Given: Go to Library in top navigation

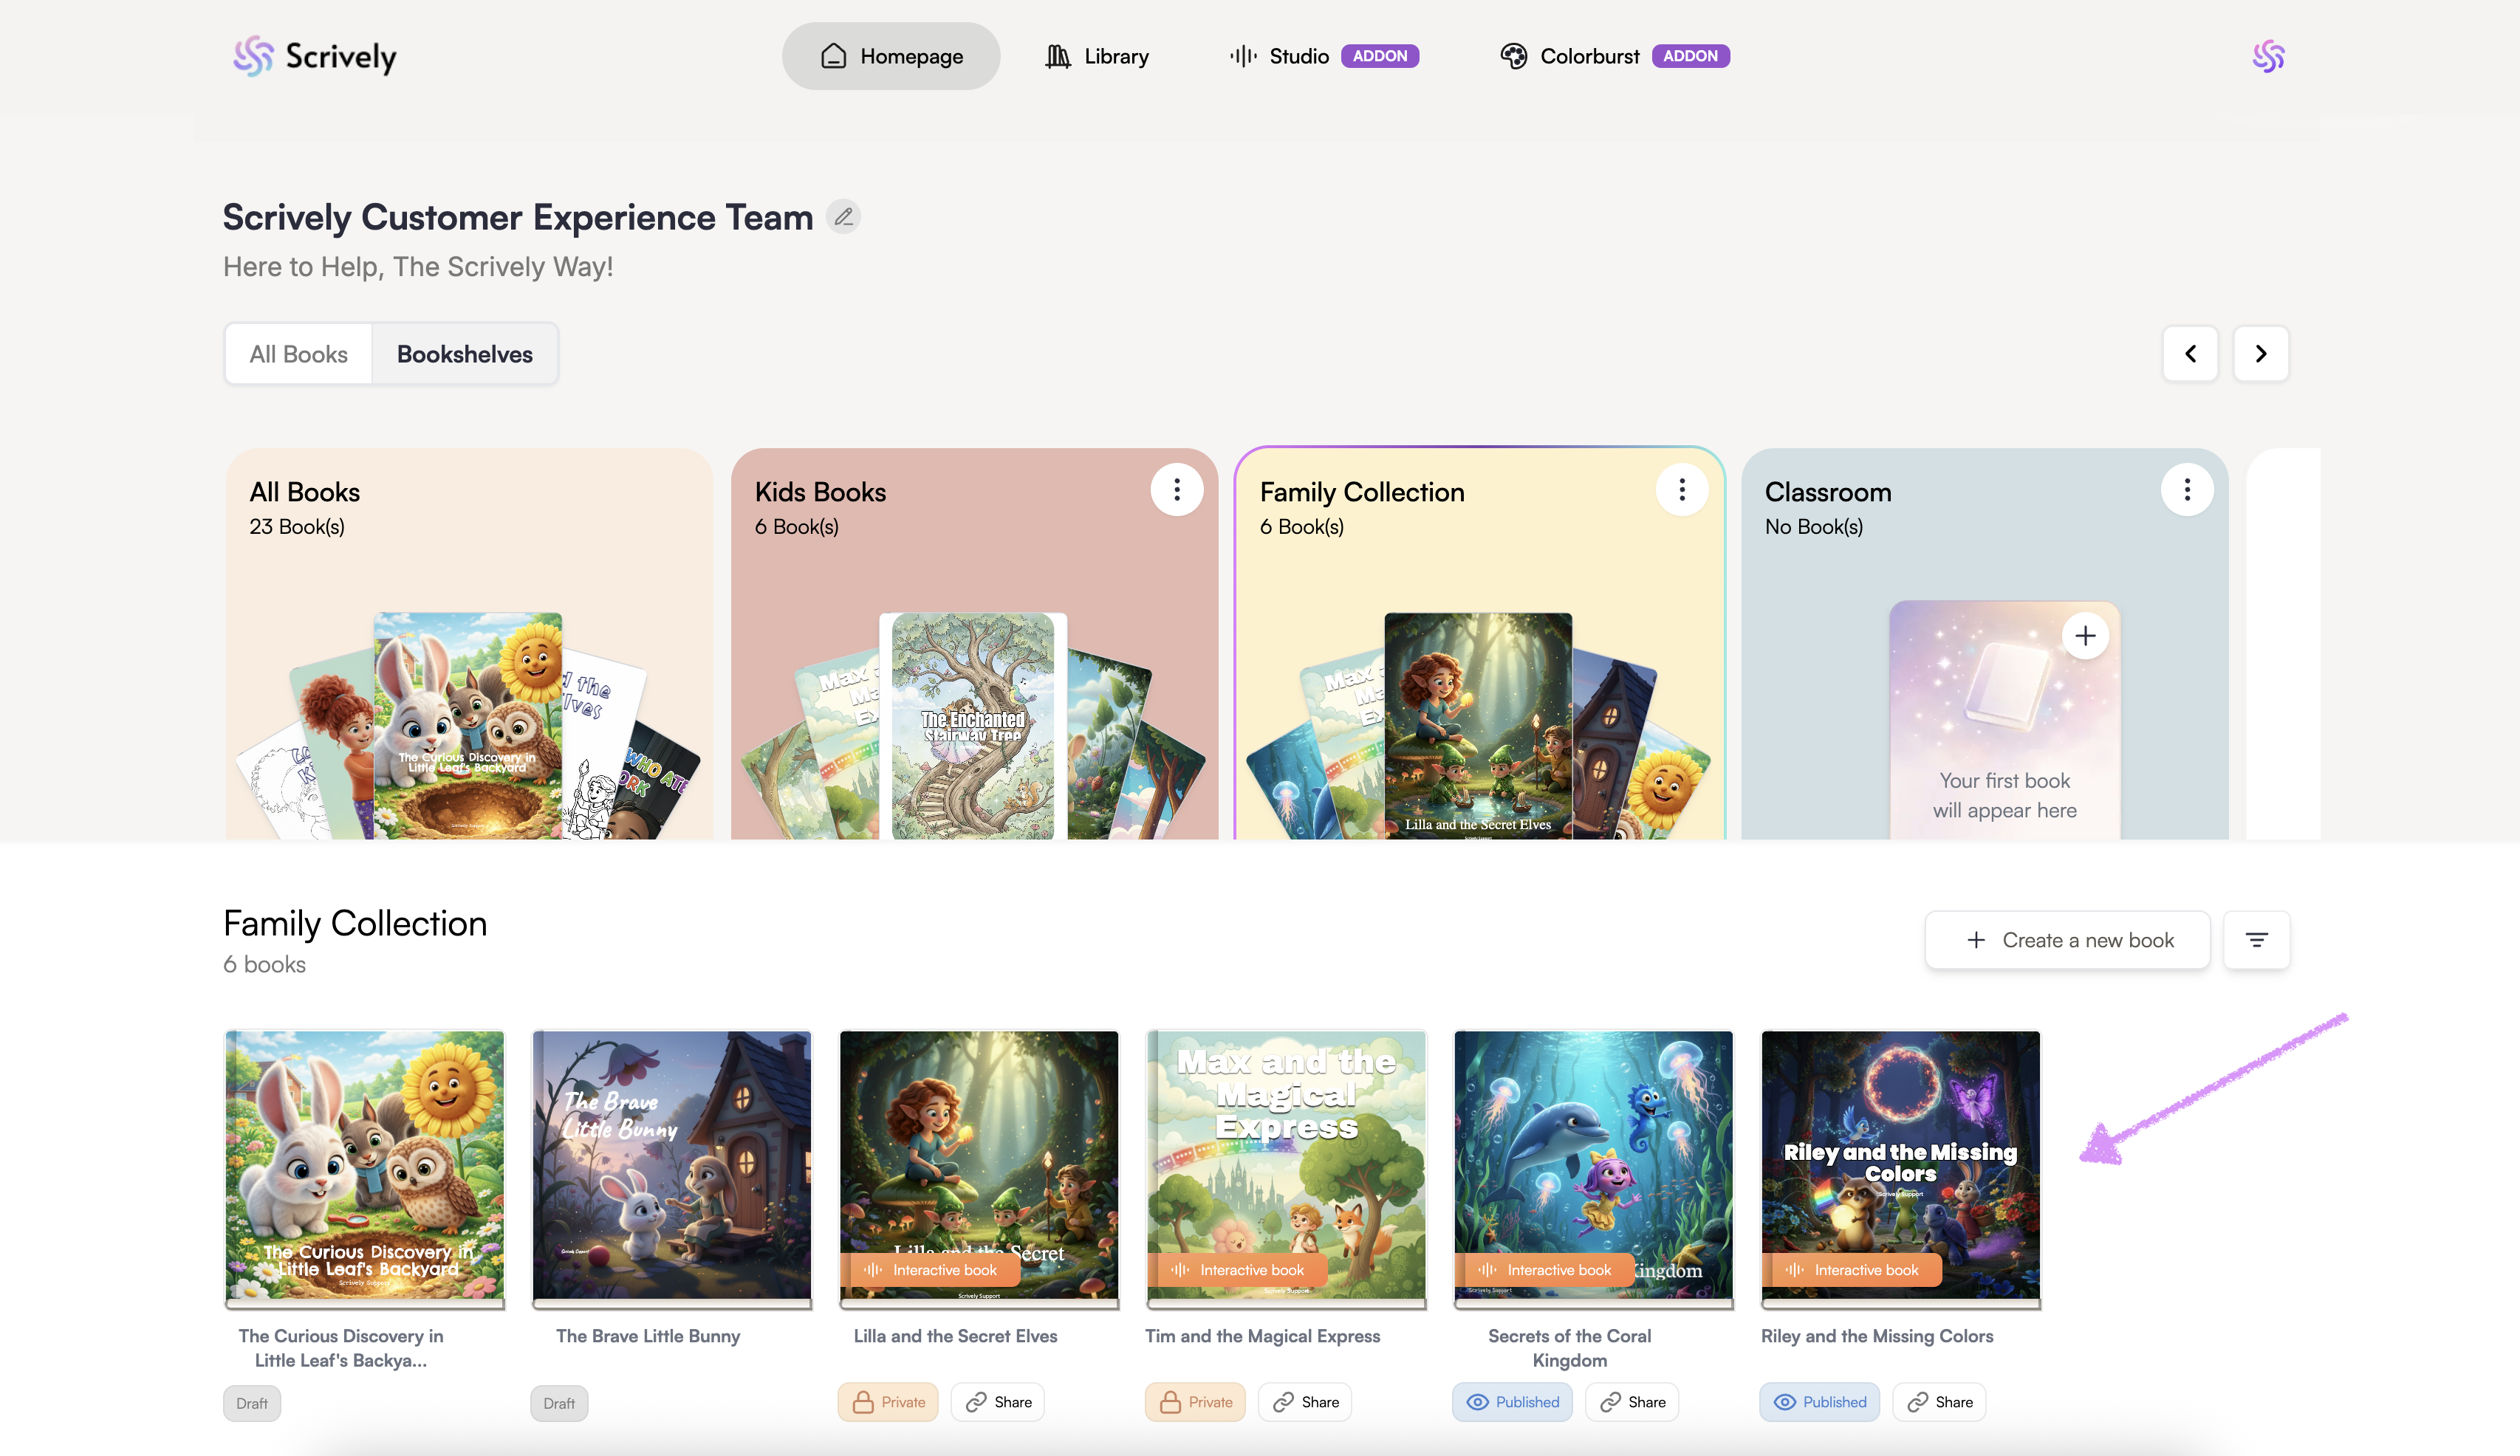Looking at the screenshot, I should click(1097, 56).
